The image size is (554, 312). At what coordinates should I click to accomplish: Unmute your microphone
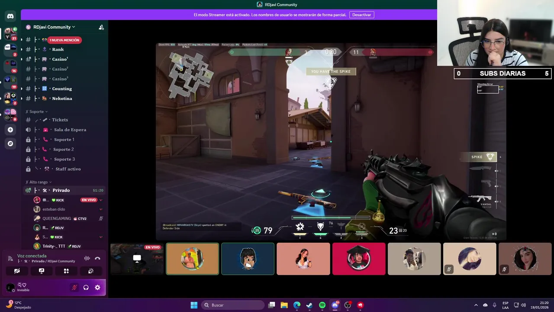(x=74, y=287)
